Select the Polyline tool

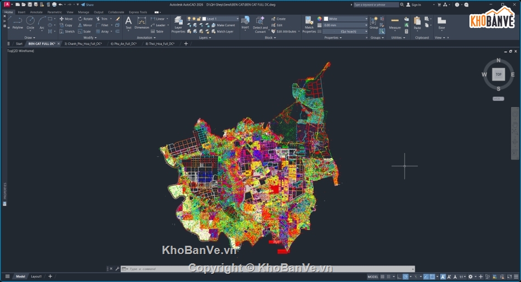pos(18,22)
